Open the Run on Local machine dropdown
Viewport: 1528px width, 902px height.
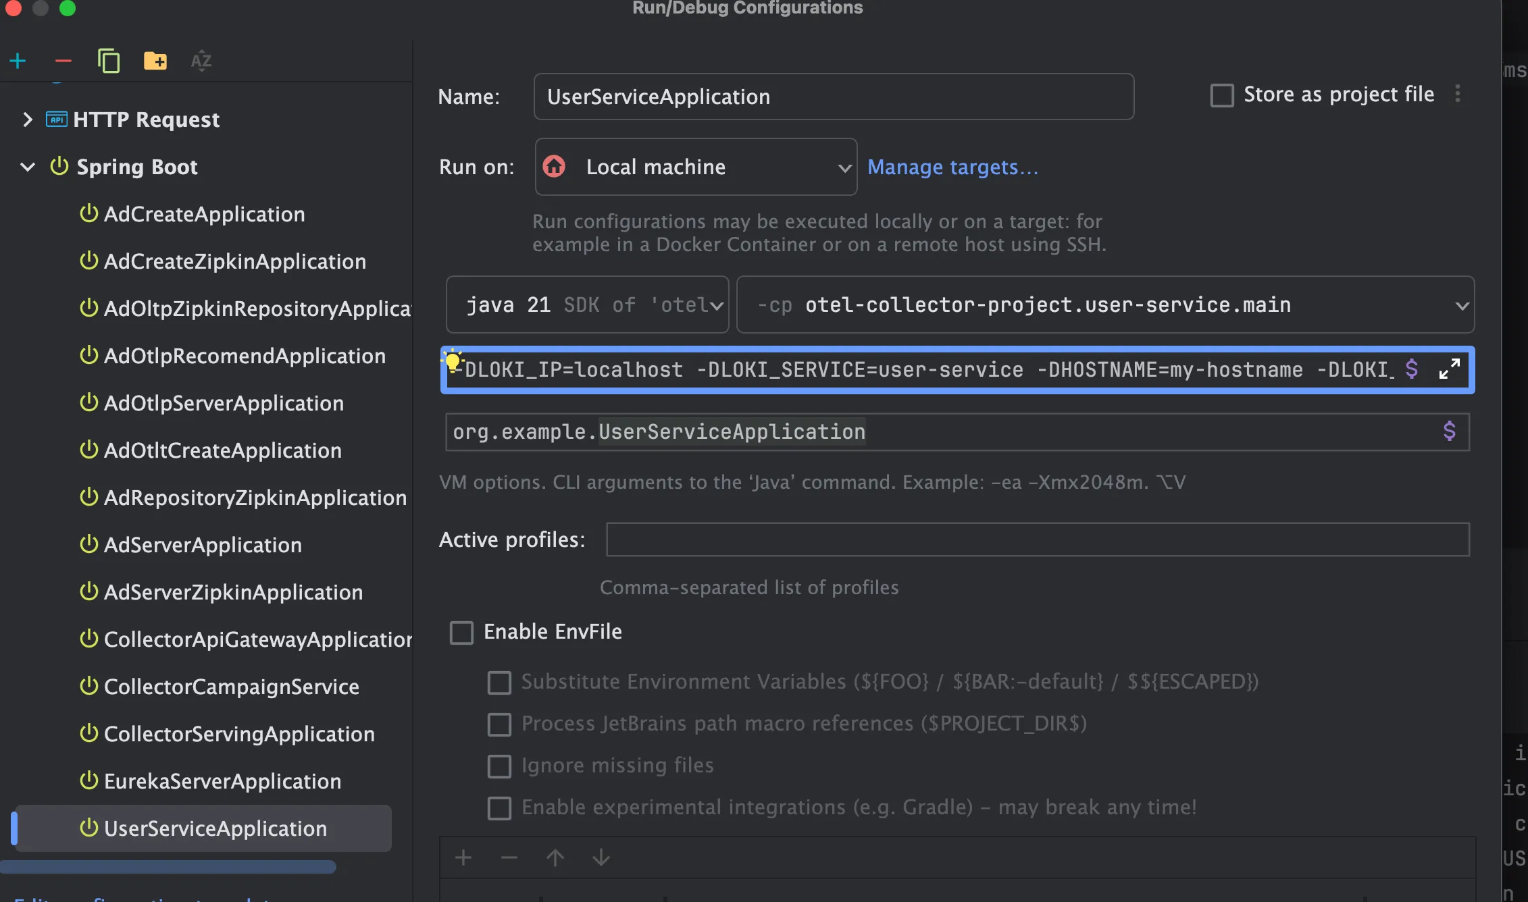696,167
